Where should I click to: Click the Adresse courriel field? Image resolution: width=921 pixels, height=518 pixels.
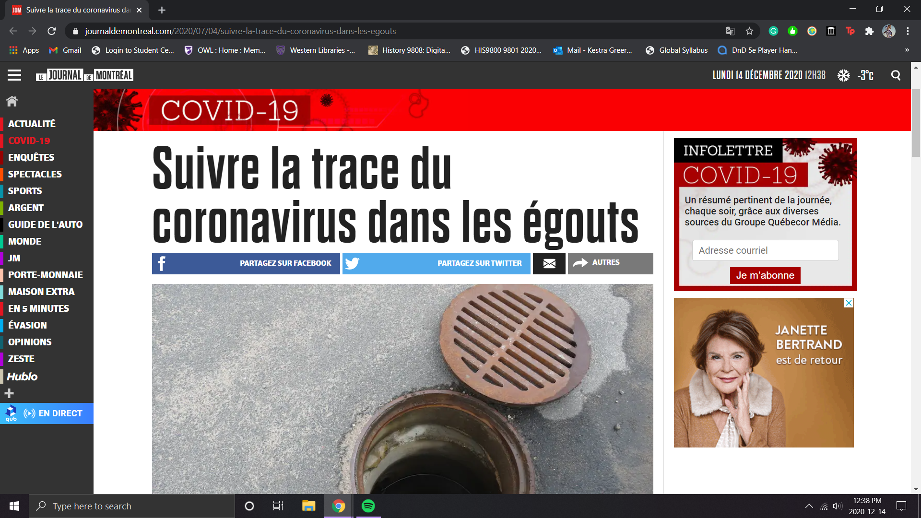(765, 250)
